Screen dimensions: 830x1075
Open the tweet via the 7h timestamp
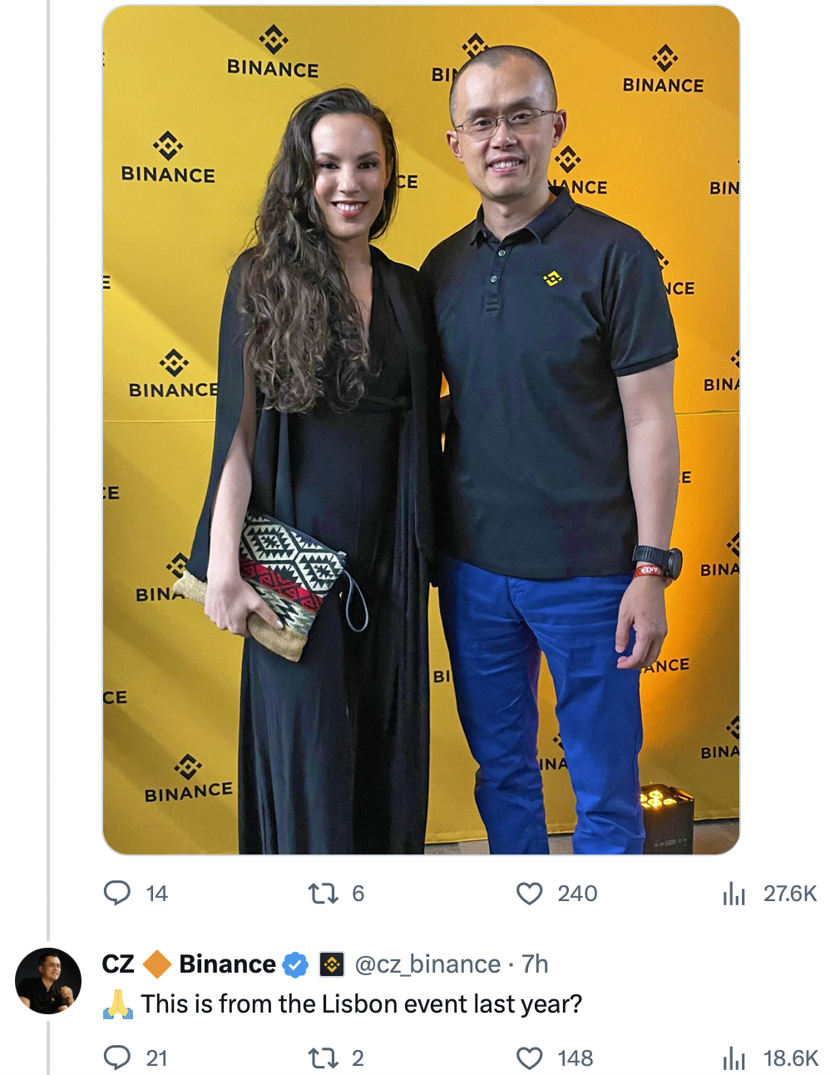[x=535, y=964]
